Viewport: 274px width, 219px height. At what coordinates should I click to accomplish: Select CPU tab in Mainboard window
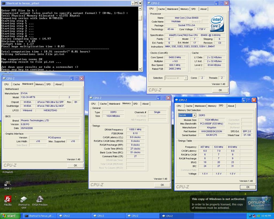tap(6, 84)
